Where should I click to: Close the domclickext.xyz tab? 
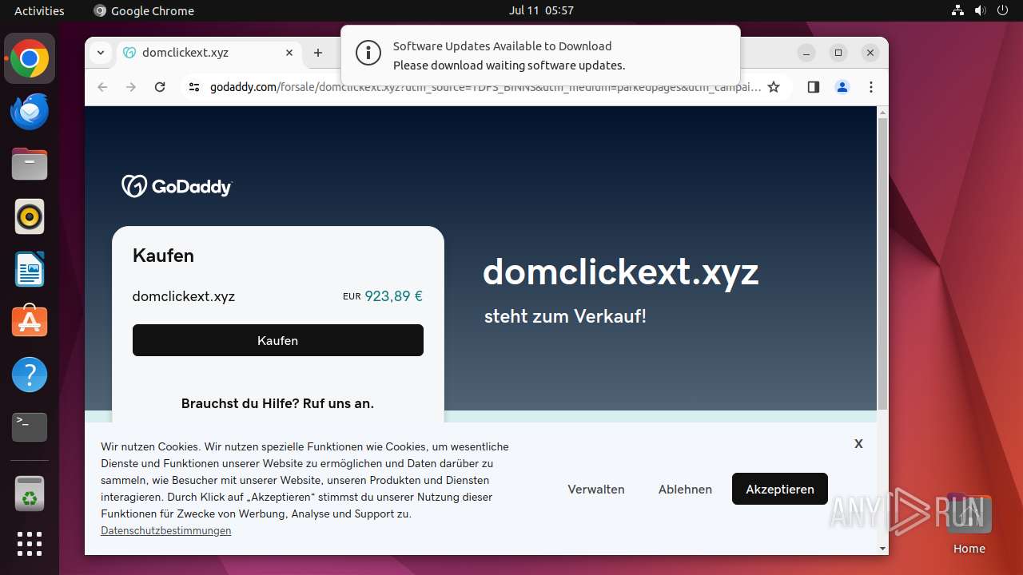point(289,53)
